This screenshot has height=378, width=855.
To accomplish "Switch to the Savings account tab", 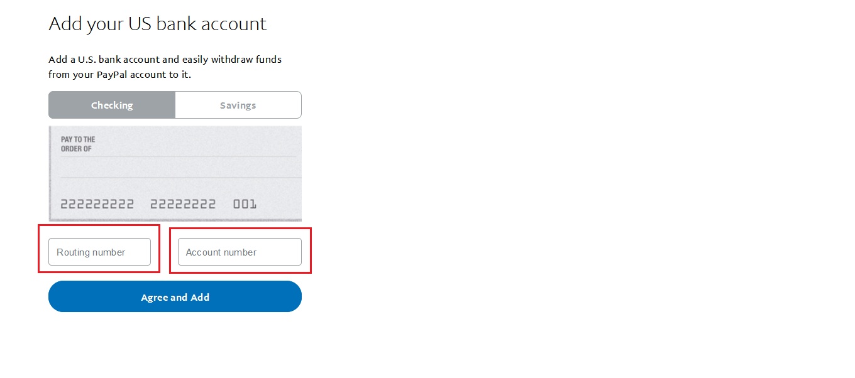I will click(x=238, y=105).
